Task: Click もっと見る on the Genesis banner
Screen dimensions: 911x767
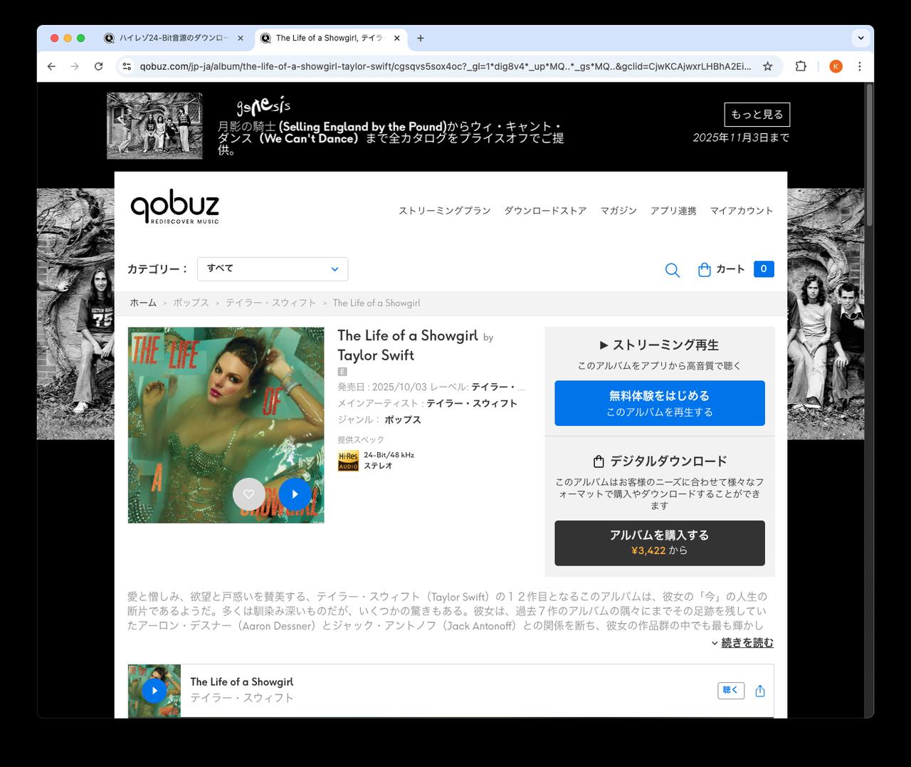Action: pyautogui.click(x=757, y=114)
